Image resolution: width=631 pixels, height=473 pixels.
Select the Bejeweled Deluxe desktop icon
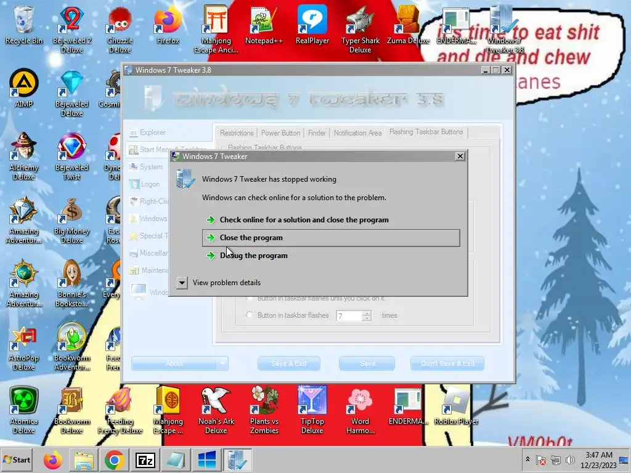tap(71, 94)
